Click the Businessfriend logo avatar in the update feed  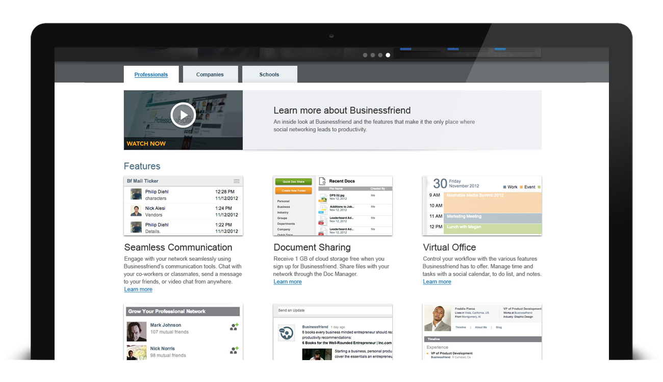286,333
